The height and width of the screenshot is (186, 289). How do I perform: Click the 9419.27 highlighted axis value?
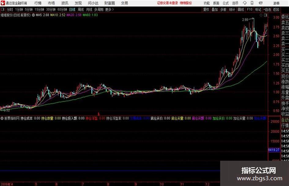tap(274, 150)
